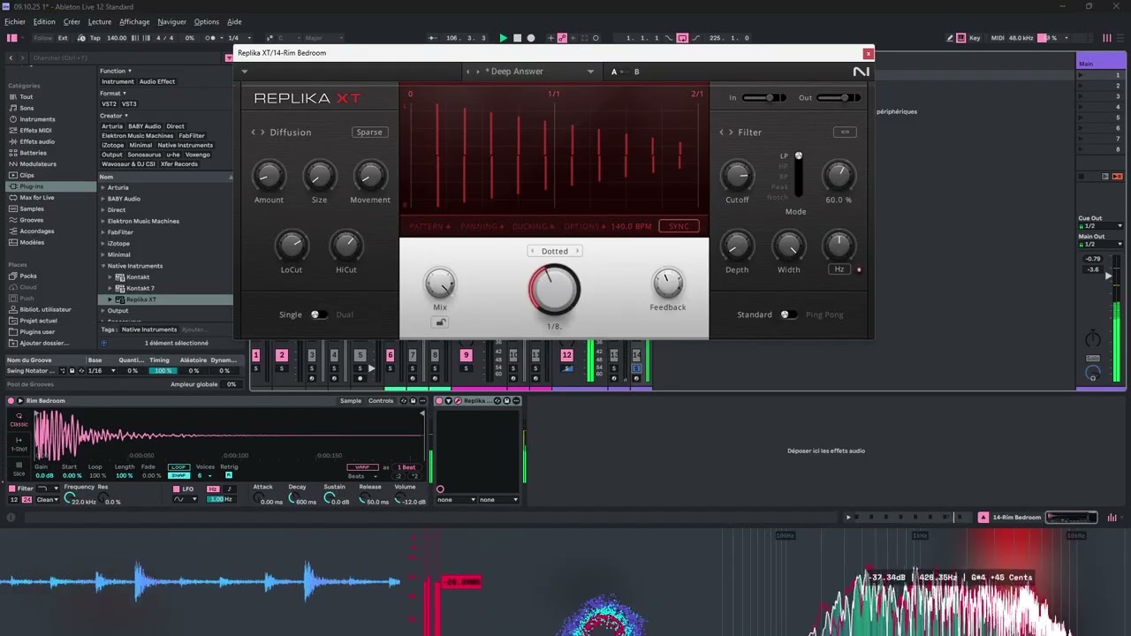
Task: Toggle the Draw Mode pencil icon
Action: [950, 38]
